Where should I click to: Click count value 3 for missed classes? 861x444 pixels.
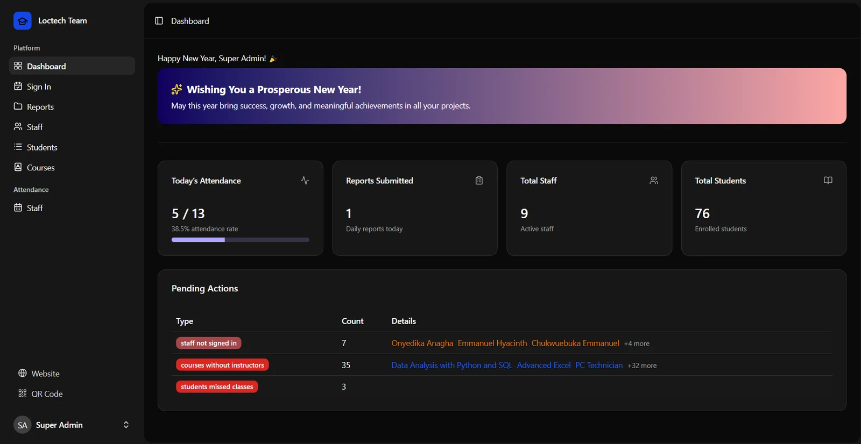pos(344,386)
